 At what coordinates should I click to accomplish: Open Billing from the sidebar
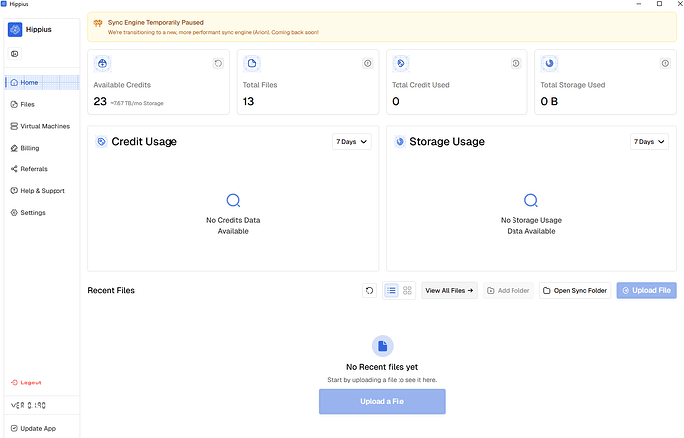pyautogui.click(x=30, y=148)
